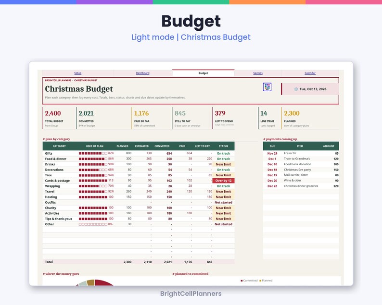The width and height of the screenshot is (382, 305).
Task: Click the 14 line items figure
Action: 264,113
